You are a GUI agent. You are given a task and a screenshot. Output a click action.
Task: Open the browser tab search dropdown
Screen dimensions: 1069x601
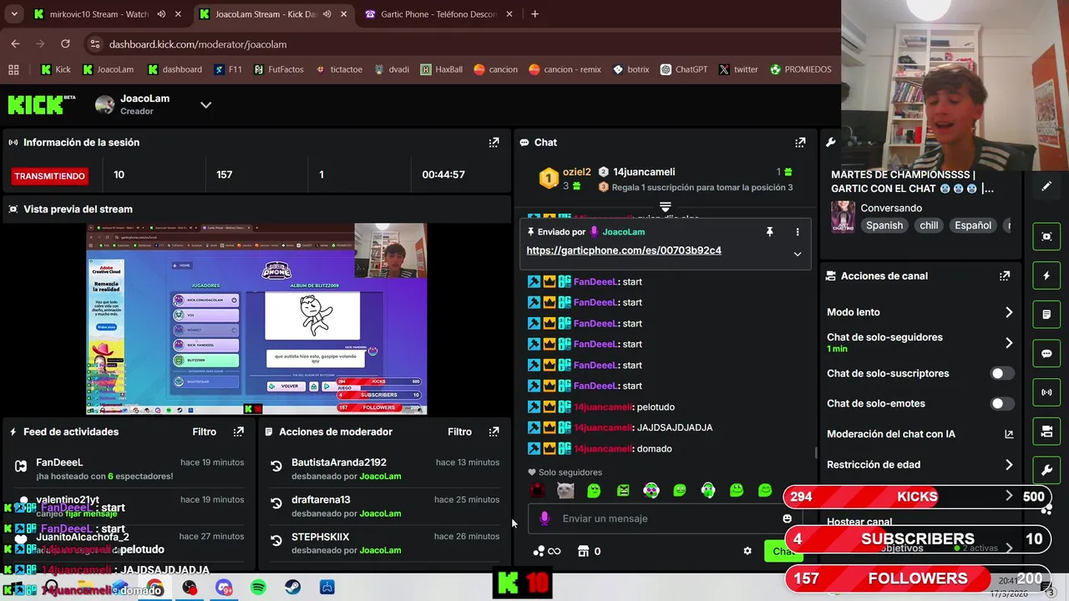[x=14, y=14]
